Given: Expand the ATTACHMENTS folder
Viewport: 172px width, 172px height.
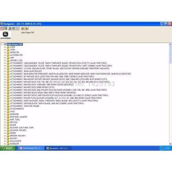Looking at the screenshot, I should [x=5, y=109].
